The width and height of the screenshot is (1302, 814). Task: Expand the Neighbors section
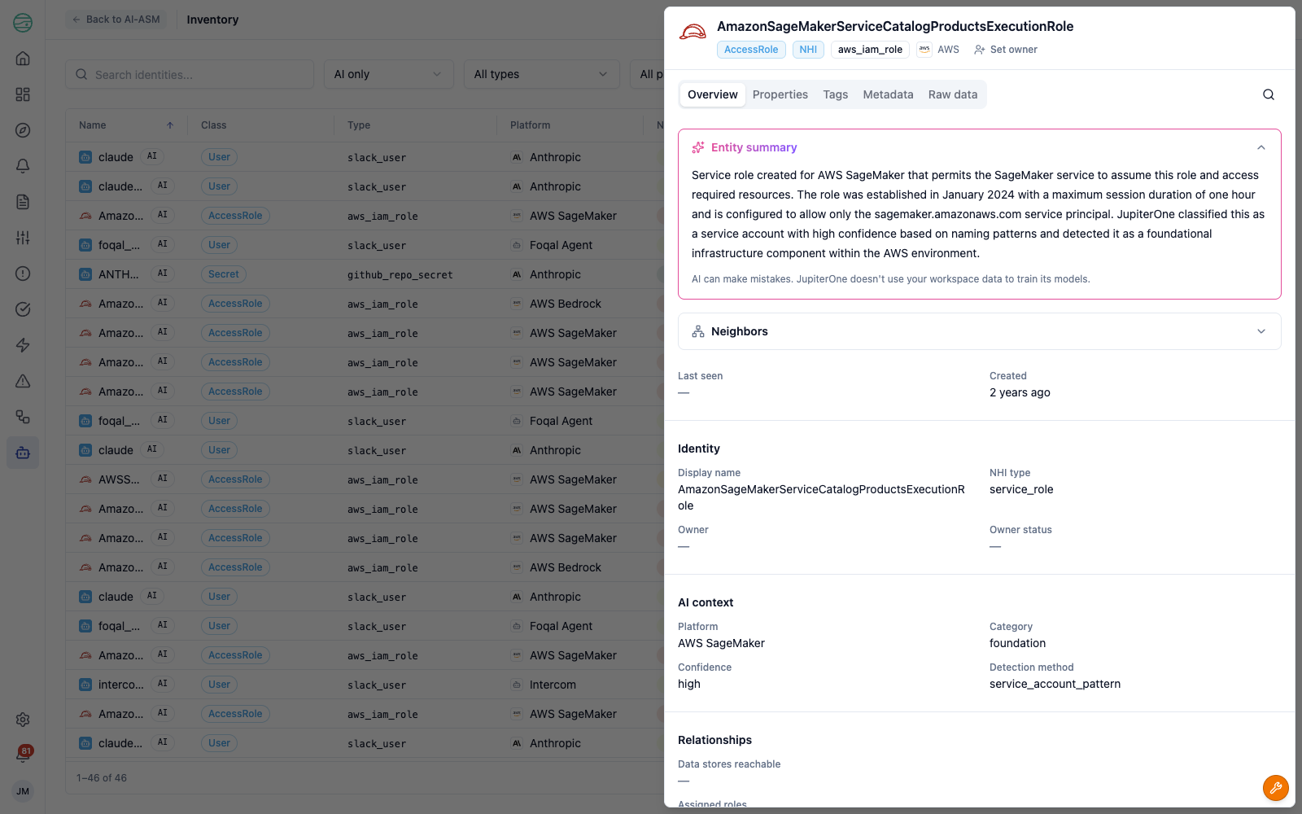coord(1261,331)
